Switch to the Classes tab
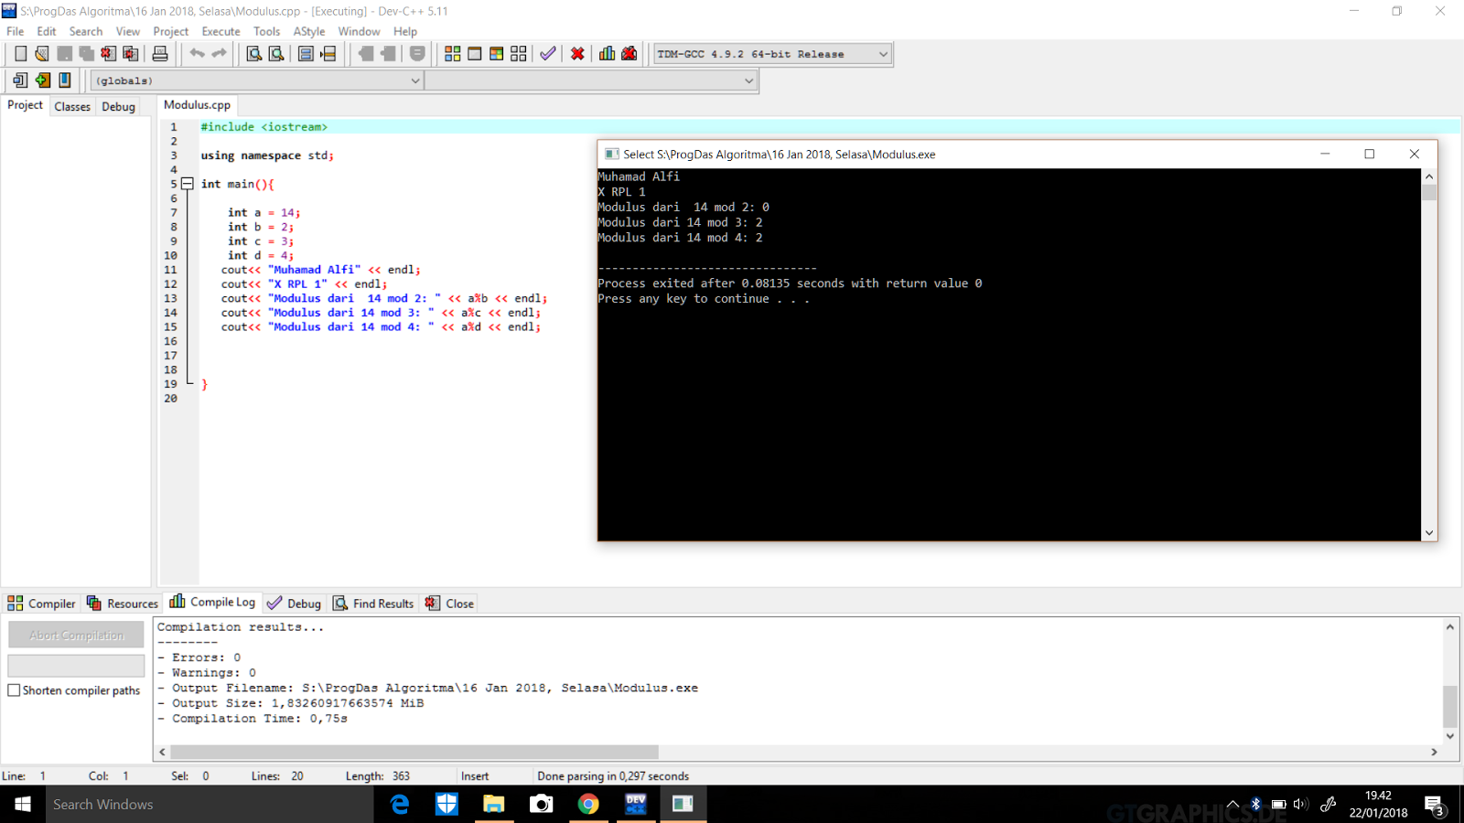1464x823 pixels. pyautogui.click(x=72, y=106)
